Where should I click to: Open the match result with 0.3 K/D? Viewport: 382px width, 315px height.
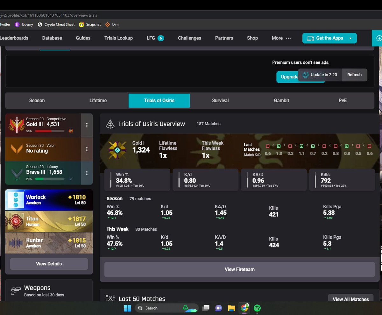coord(290,146)
